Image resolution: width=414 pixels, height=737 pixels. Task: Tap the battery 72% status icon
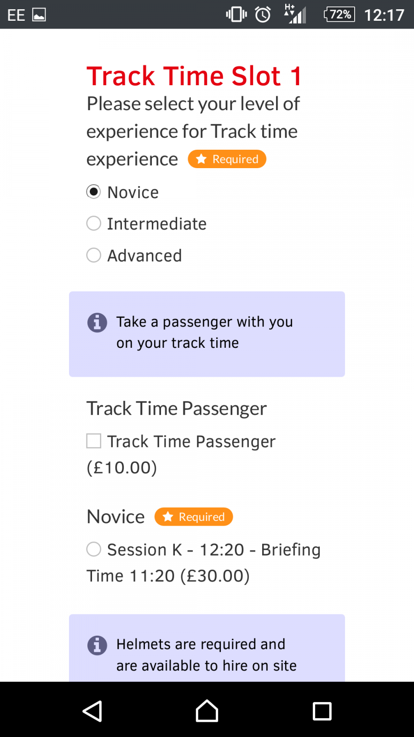click(x=339, y=14)
